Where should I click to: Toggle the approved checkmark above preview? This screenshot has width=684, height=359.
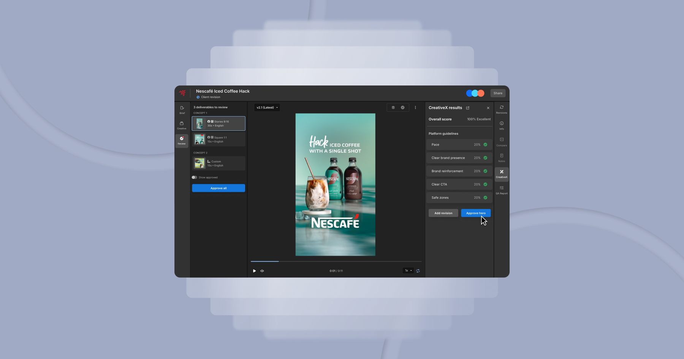[402, 108]
